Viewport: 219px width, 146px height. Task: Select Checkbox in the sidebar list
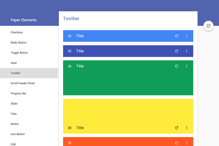[x=29, y=32]
